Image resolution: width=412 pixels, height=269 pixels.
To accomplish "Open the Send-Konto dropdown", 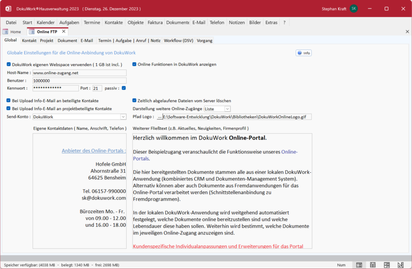I will pos(123,117).
